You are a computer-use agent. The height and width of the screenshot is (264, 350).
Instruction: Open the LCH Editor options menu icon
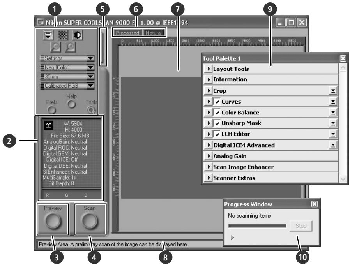pyautogui.click(x=333, y=134)
